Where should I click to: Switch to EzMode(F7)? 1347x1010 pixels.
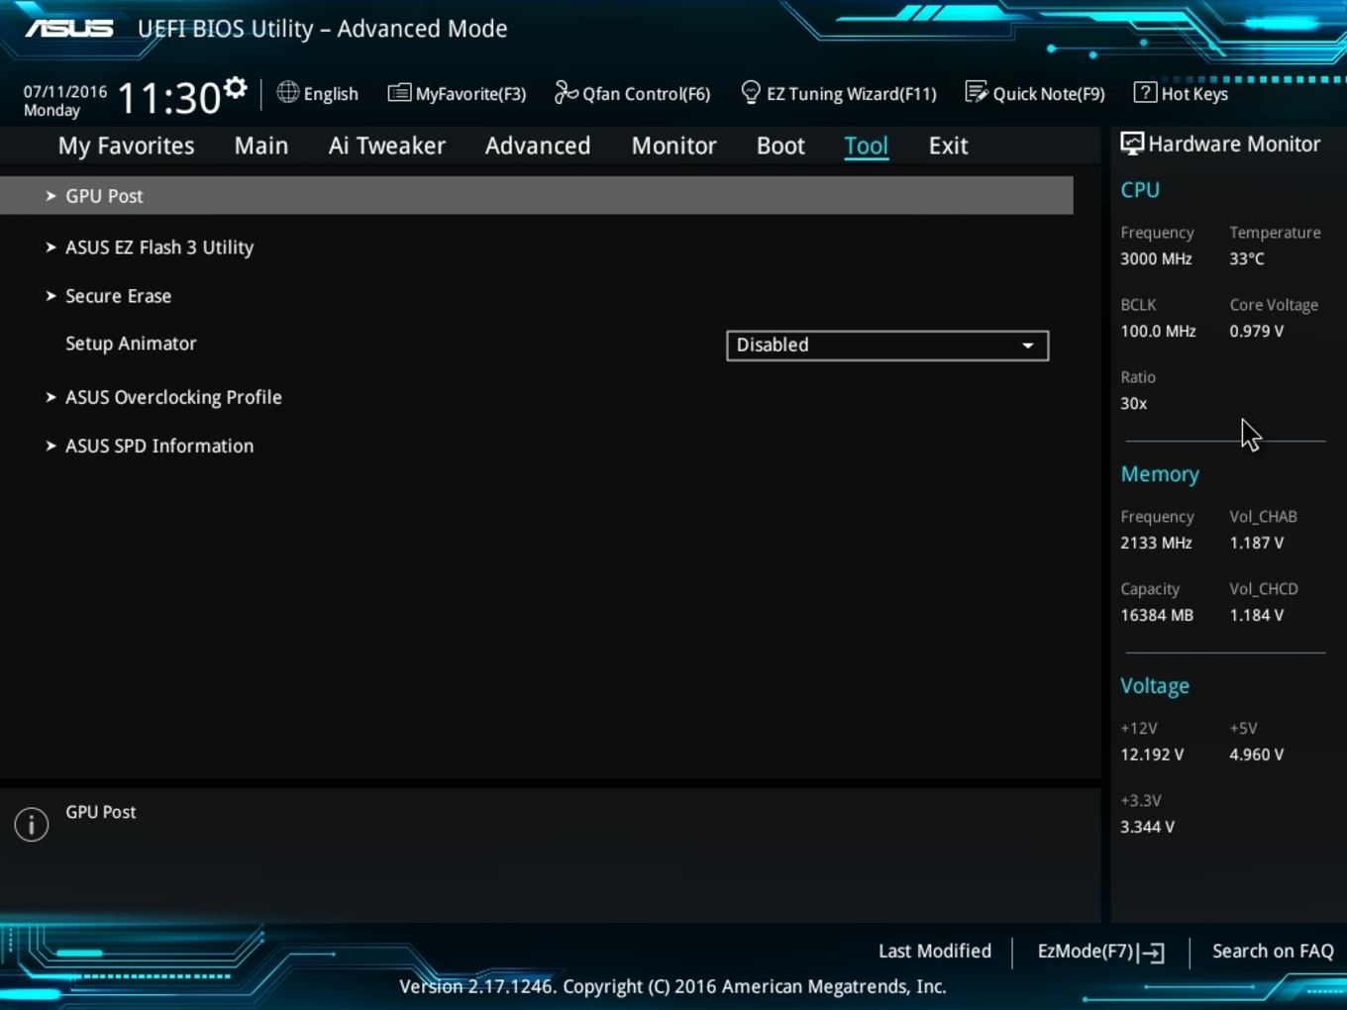pos(1100,952)
